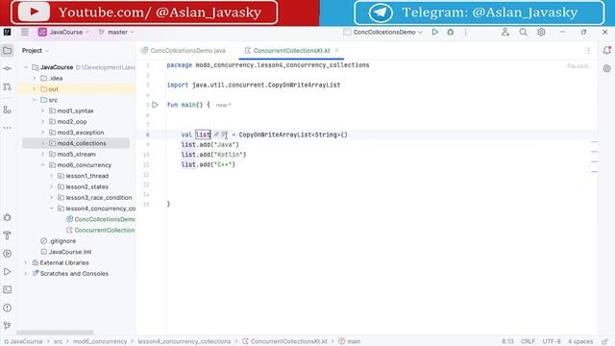Open ConcCollcetionsDemo run configuration dropdown

pos(382,32)
